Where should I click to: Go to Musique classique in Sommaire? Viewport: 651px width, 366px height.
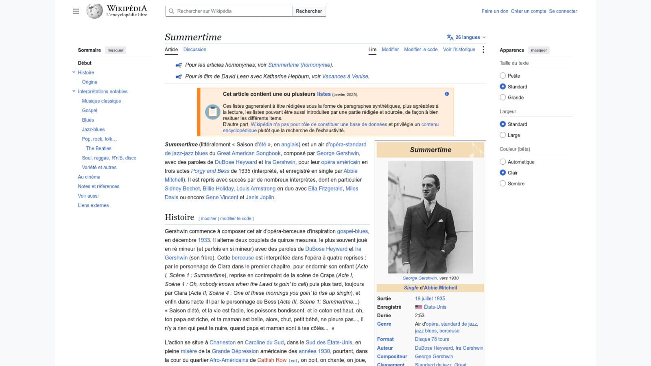pyautogui.click(x=101, y=101)
